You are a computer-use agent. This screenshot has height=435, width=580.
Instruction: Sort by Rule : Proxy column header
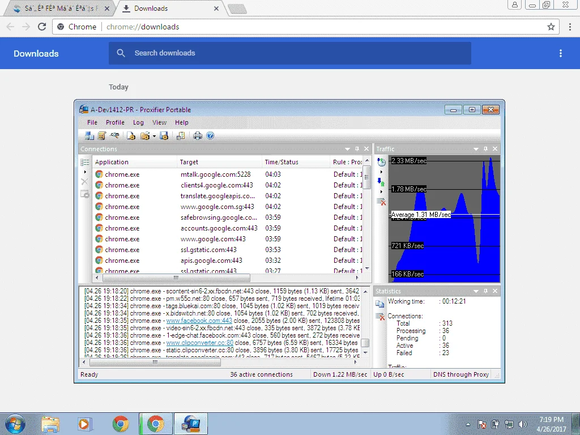point(347,162)
